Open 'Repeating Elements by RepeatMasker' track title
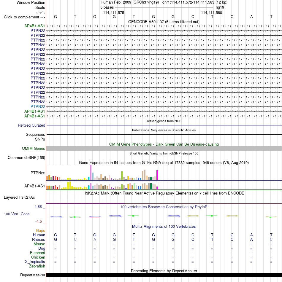Viewport: 282px width, 282px height. (x=164, y=271)
